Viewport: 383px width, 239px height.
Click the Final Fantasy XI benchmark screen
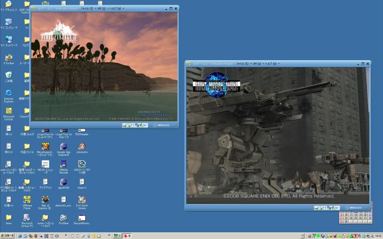click(x=104, y=67)
